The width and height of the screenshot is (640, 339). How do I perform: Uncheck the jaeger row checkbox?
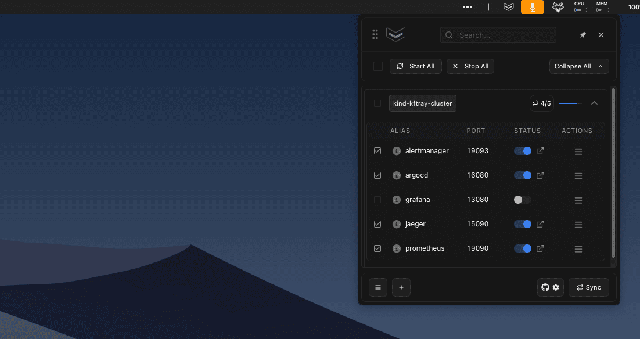tap(377, 224)
